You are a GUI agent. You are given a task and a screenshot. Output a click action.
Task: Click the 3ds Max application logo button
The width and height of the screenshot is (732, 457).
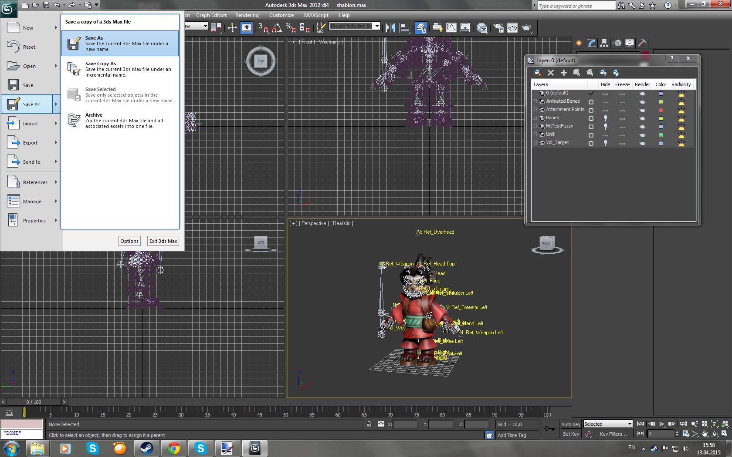coord(8,9)
